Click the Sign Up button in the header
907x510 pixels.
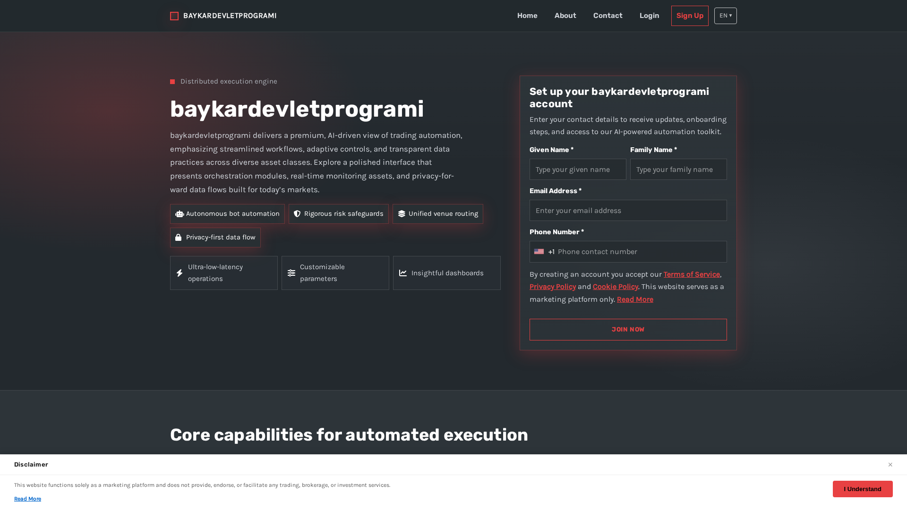click(690, 16)
